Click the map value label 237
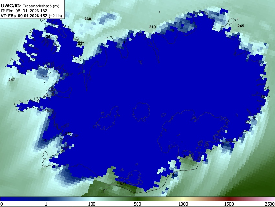This screenshot has width=275, height=207. pos(81,43)
